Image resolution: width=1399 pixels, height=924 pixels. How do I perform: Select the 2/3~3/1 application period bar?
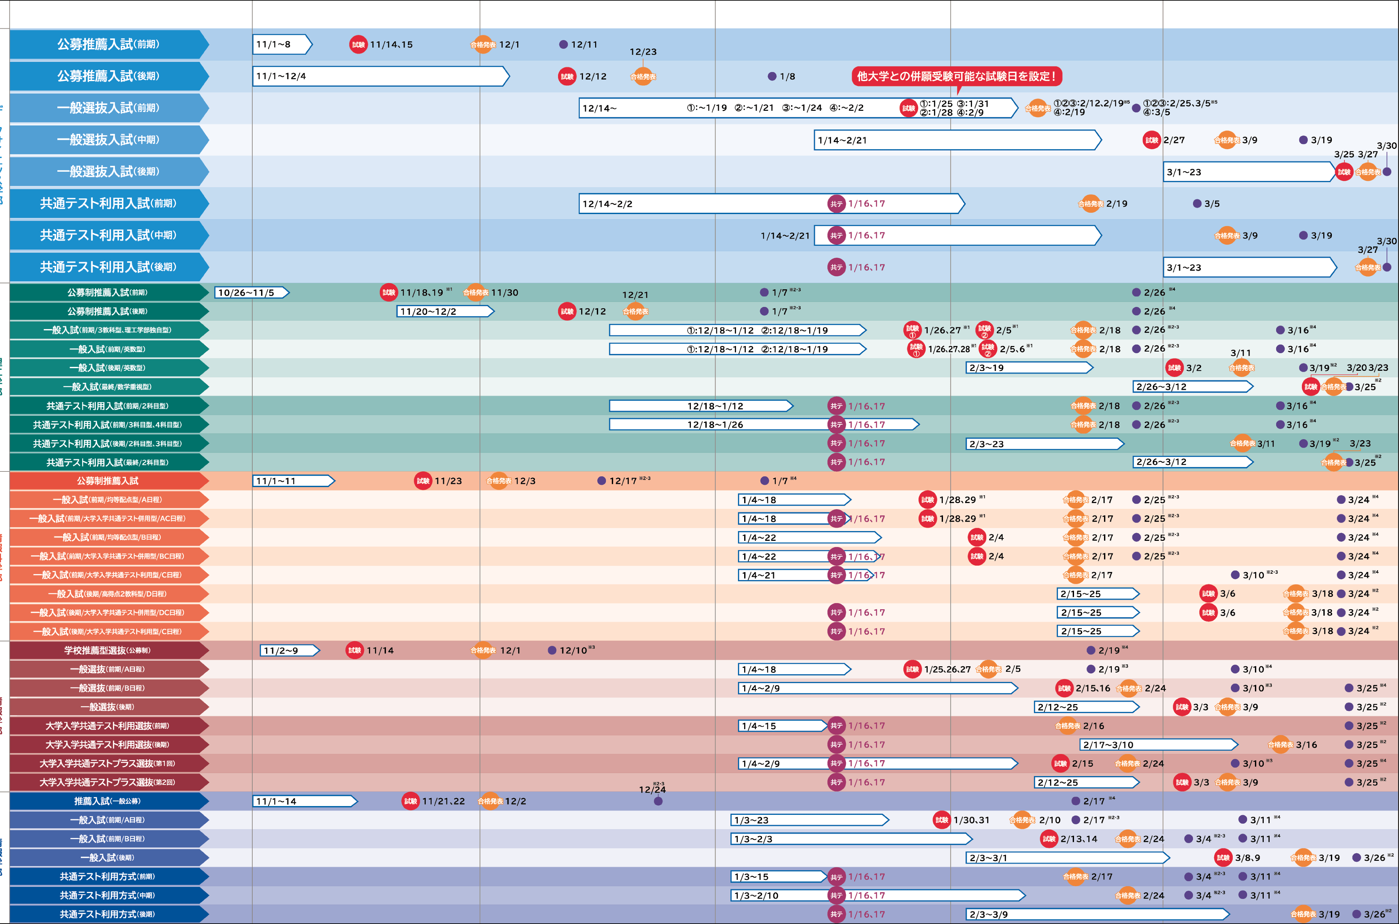[1068, 858]
